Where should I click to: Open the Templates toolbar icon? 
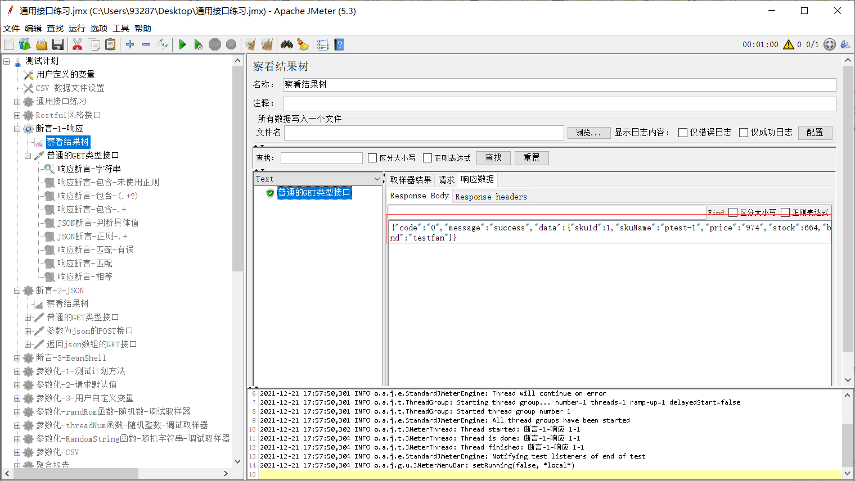pyautogui.click(x=25, y=44)
